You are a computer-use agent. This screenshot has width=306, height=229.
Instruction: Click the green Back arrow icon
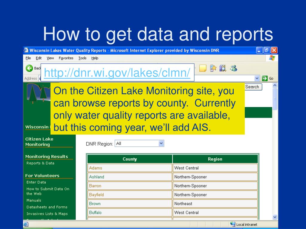pyautogui.click(x=29, y=68)
